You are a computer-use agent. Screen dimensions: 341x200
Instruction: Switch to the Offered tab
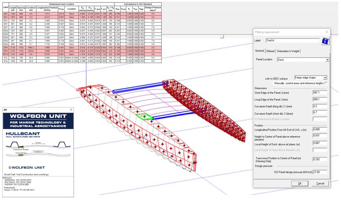[270, 51]
